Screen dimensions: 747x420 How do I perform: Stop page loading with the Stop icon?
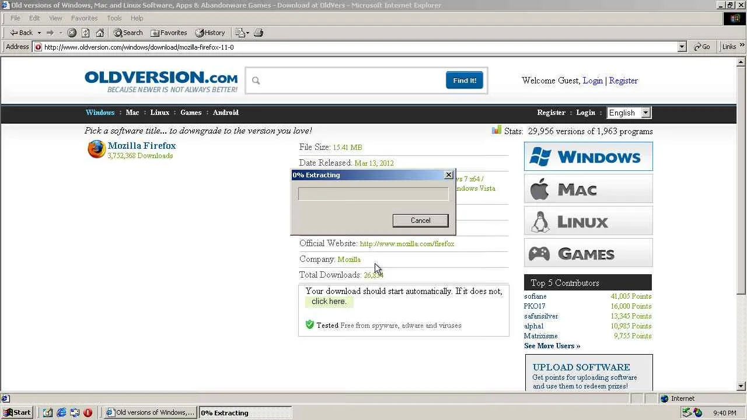click(72, 33)
